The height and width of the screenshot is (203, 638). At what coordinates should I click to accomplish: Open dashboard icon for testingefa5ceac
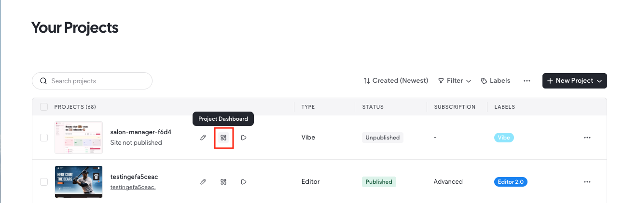(223, 182)
